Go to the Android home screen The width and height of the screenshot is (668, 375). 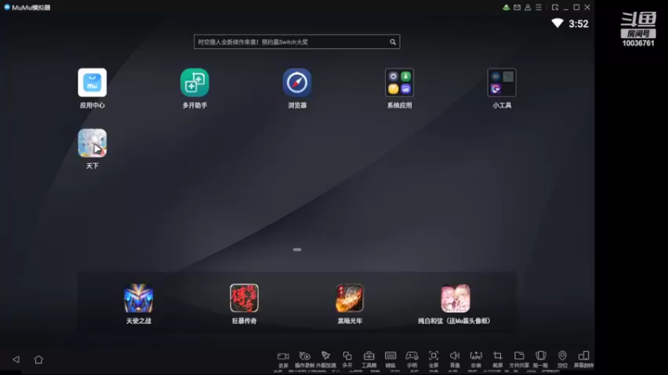[38, 359]
